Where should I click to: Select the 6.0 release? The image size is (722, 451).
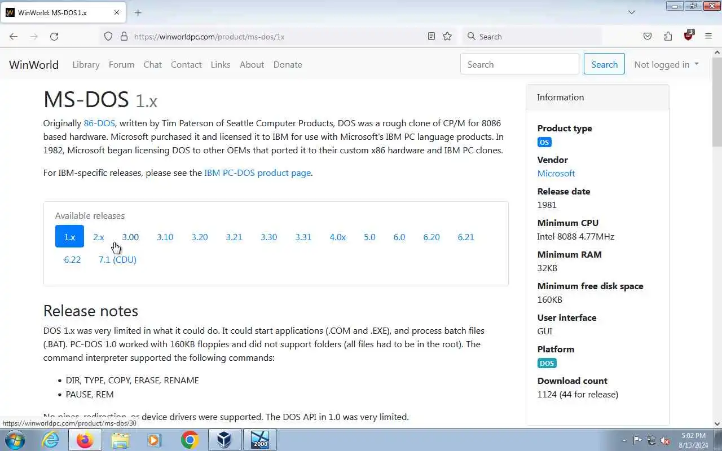399,237
